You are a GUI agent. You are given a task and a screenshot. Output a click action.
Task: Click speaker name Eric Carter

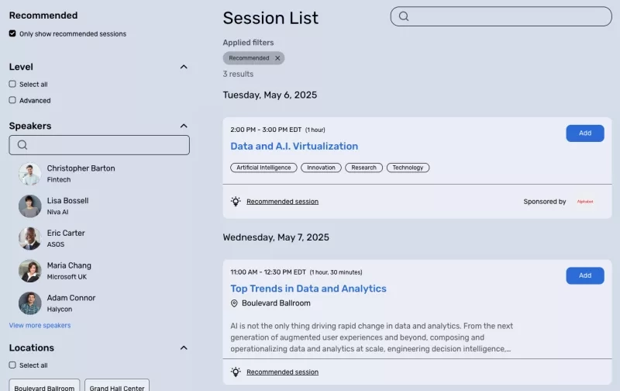pos(66,233)
